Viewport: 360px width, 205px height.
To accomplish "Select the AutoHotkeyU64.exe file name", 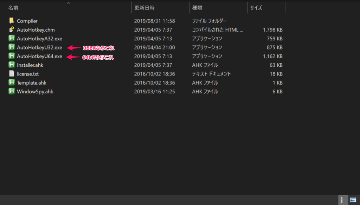I will click(39, 56).
